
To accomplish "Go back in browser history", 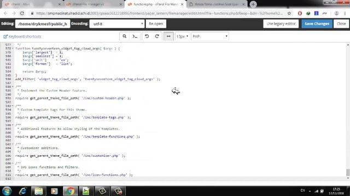I will coord(5,14).
